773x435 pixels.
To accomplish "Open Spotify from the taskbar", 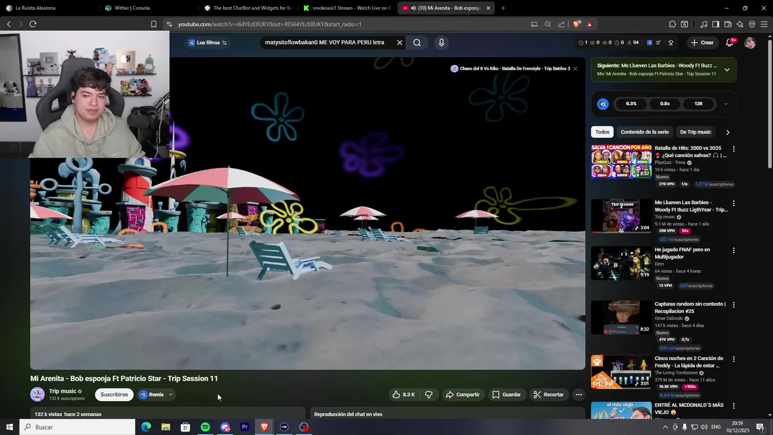I will (205, 427).
